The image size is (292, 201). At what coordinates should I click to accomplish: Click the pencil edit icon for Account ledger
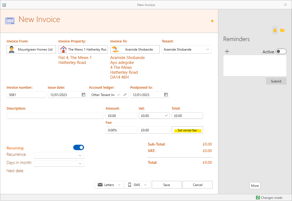[x=125, y=95]
